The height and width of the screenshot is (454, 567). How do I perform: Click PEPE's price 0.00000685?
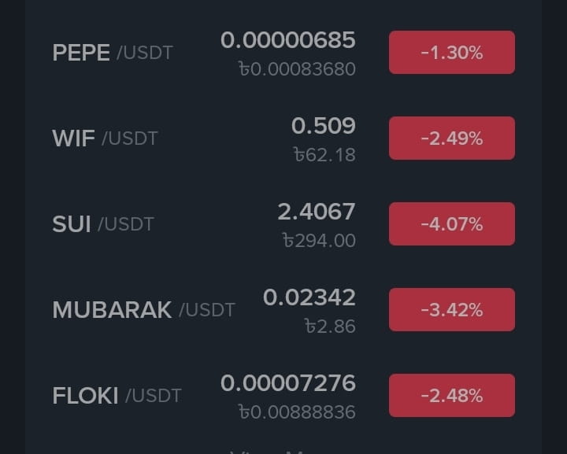coord(287,39)
